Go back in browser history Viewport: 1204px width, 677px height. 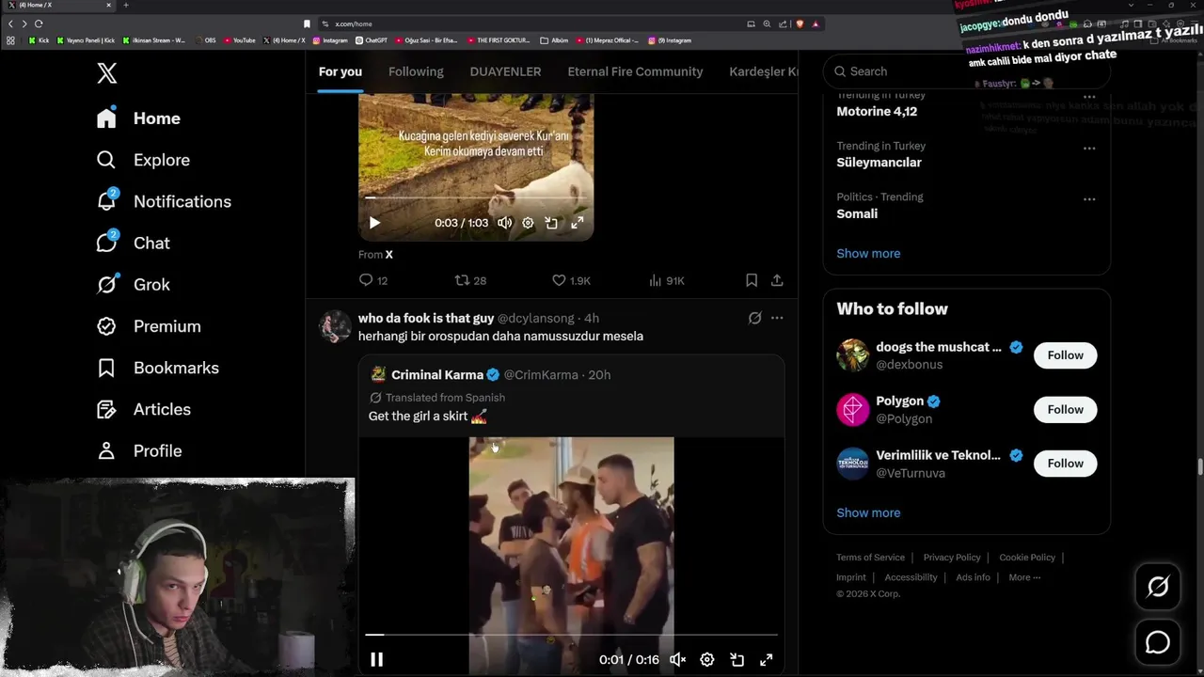coord(10,24)
